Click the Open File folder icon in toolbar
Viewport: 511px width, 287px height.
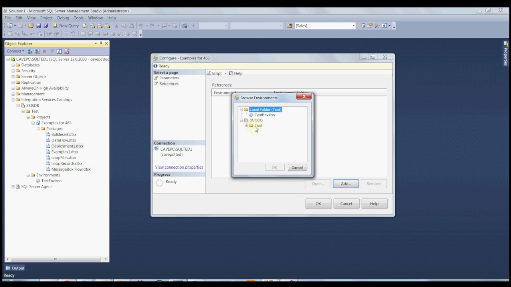31,26
